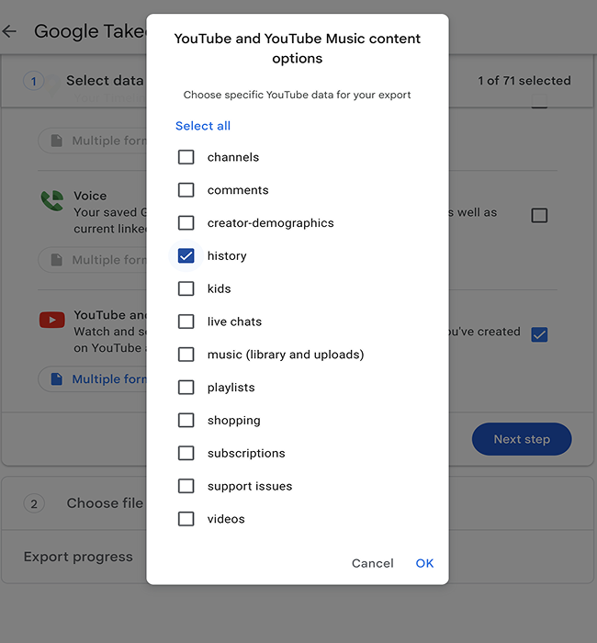Click the Select all link
Viewport: 597px width, 643px height.
pyautogui.click(x=203, y=126)
